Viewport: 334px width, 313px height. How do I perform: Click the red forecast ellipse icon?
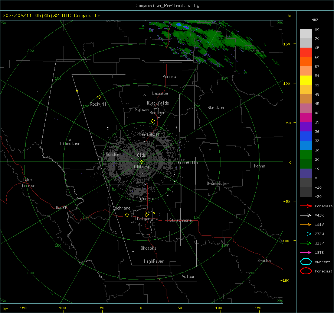[306, 271]
